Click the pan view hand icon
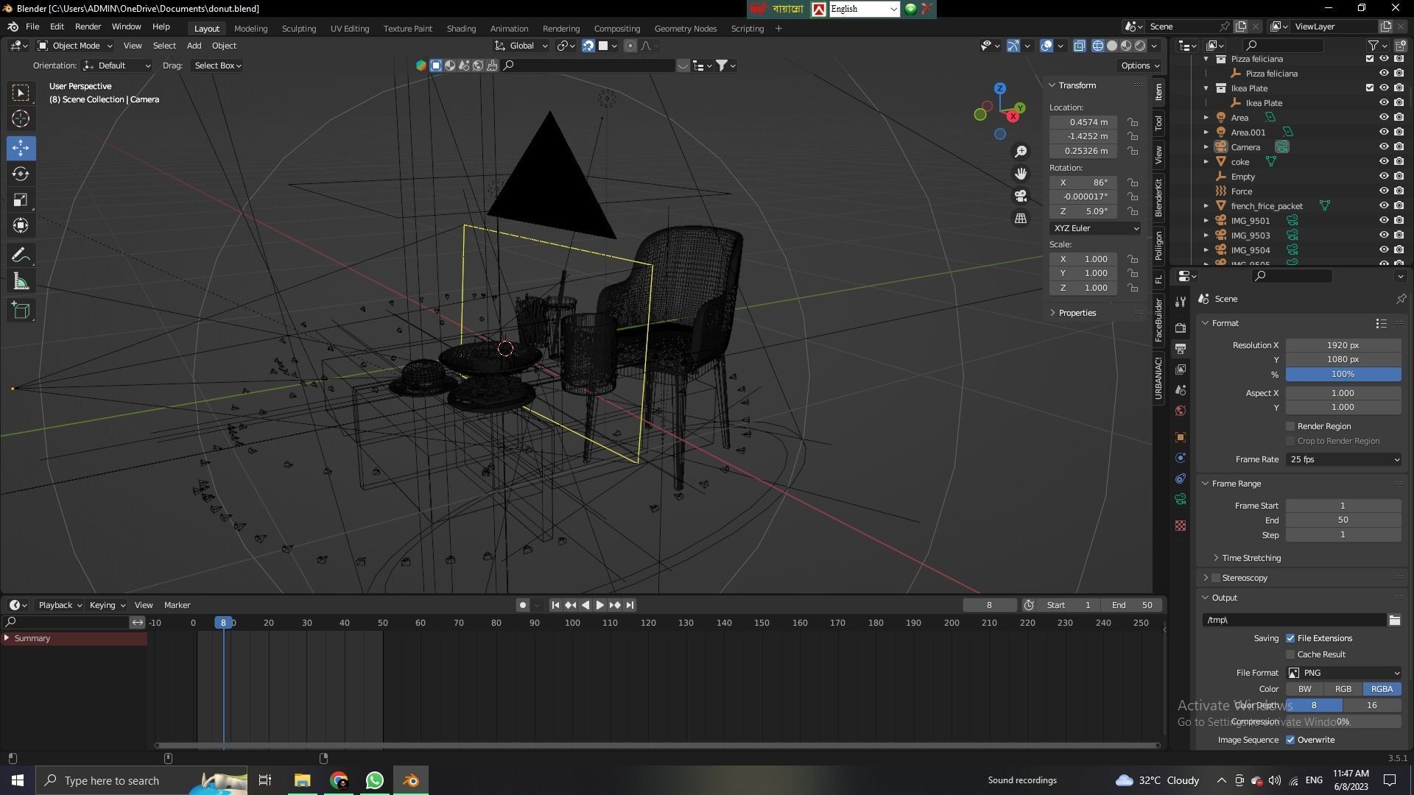Screen dimensions: 1414x795 (x=1021, y=174)
